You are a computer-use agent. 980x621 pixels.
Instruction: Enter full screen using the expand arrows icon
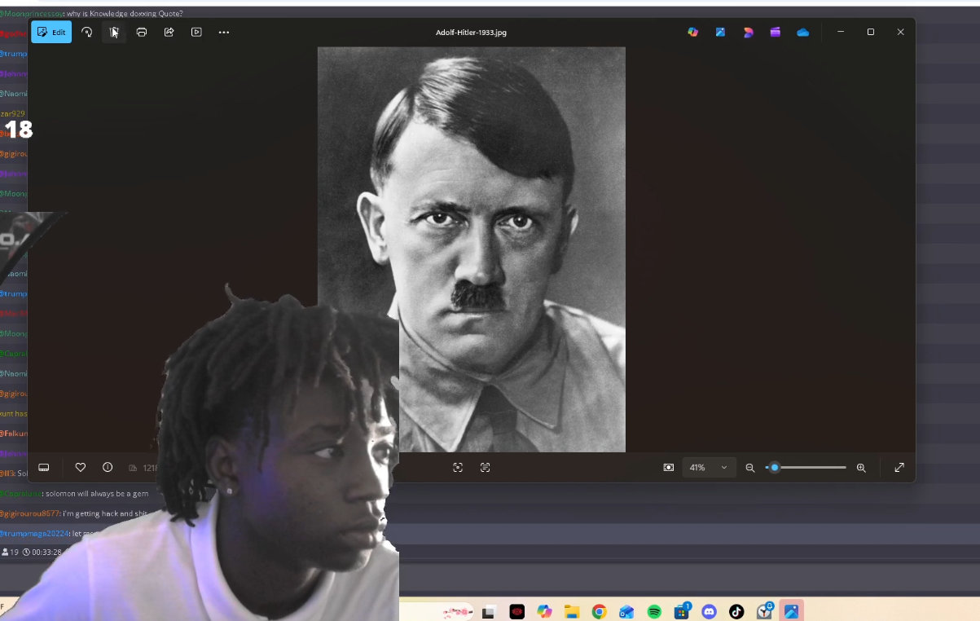(899, 467)
